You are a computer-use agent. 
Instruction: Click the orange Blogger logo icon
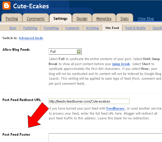[x=7, y=6]
